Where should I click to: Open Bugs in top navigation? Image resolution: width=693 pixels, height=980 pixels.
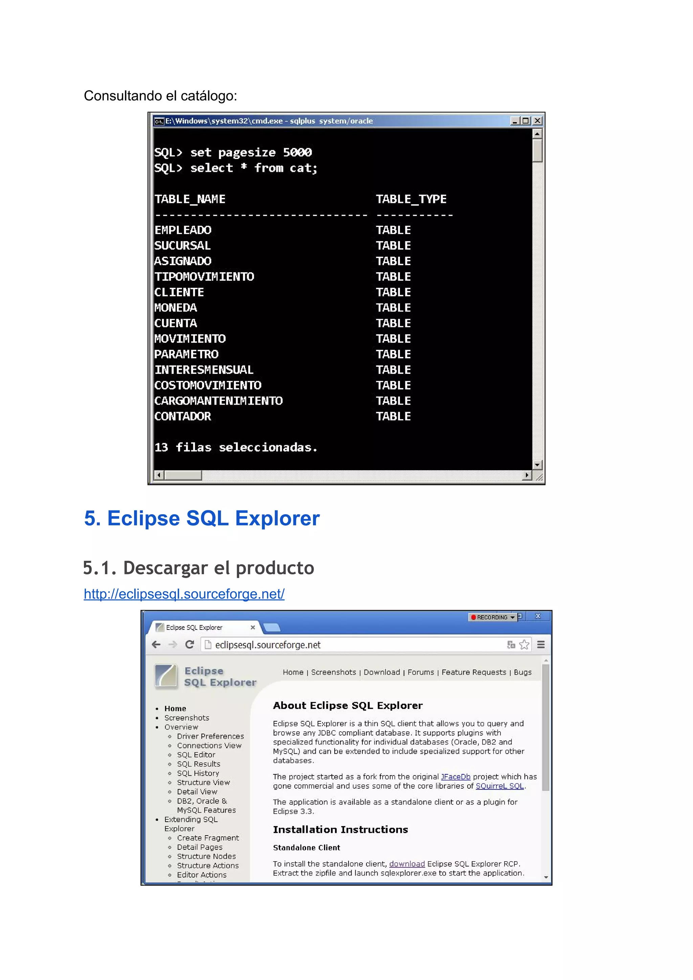click(x=523, y=672)
